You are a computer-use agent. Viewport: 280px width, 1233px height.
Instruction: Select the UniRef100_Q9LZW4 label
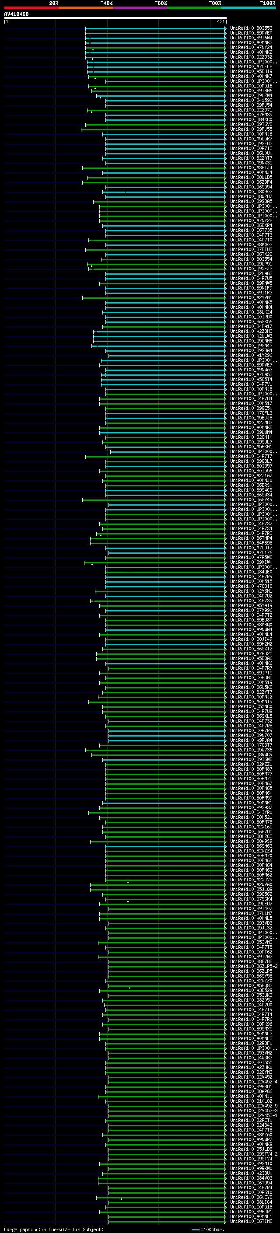pos(251,96)
